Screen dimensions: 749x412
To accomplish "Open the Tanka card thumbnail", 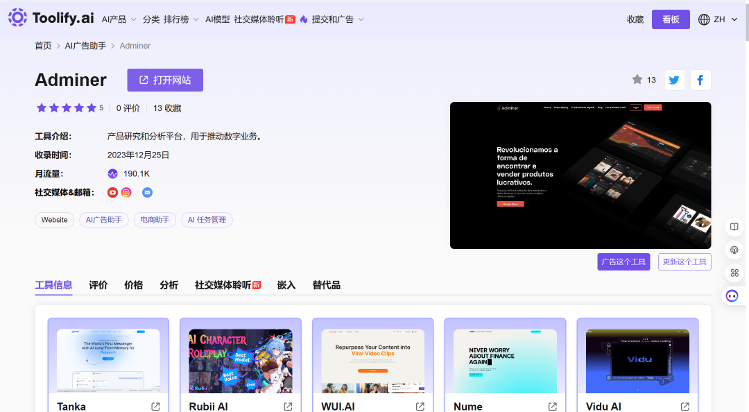I will (x=108, y=361).
